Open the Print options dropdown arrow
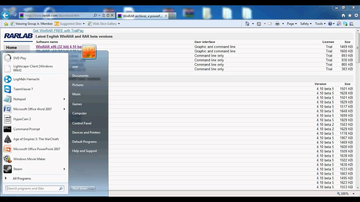Screen dimensions: 360x202 283,24
